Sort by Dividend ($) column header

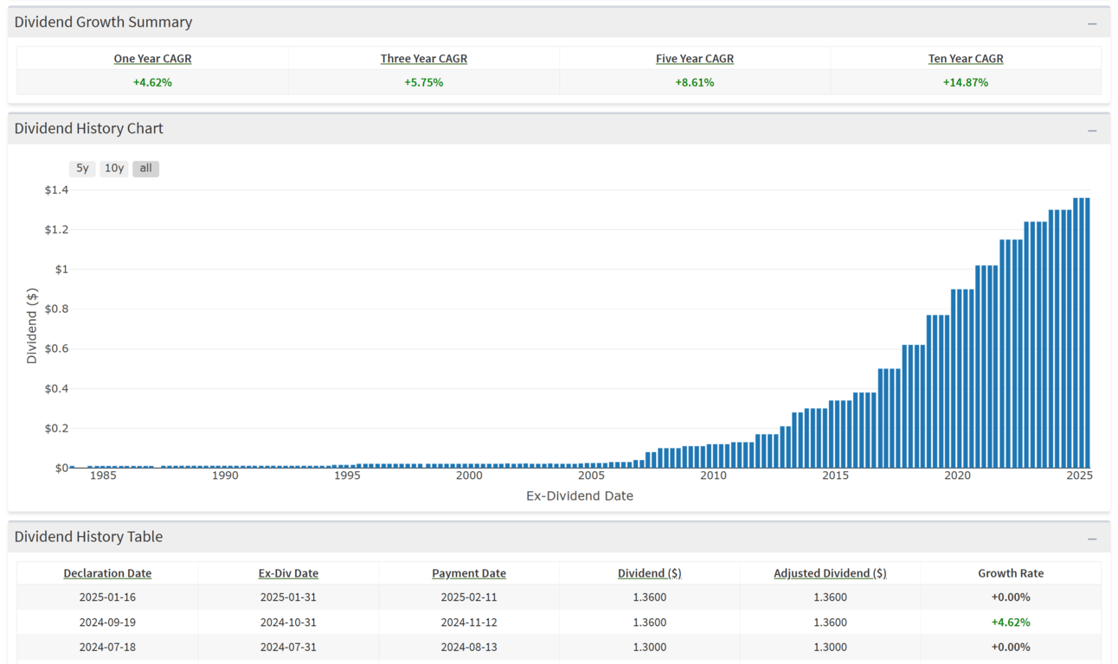[649, 573]
